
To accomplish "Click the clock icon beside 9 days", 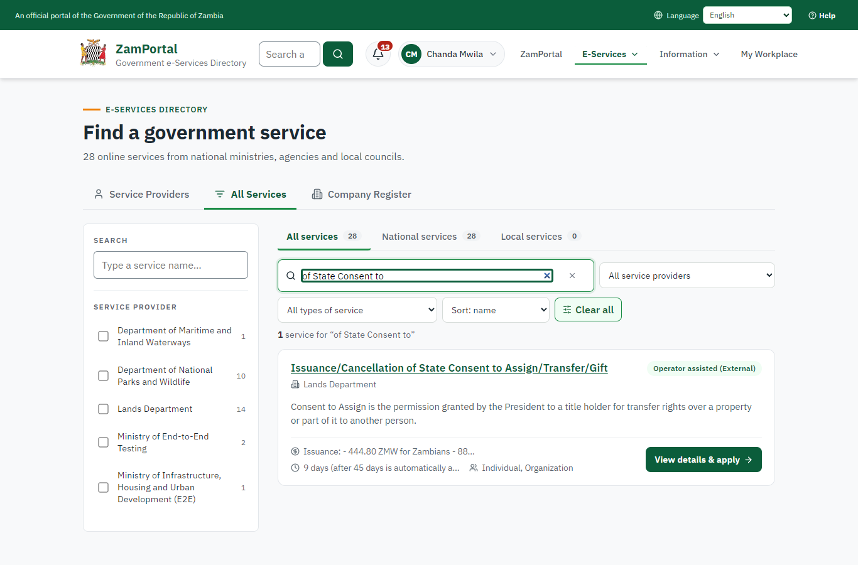I will tap(295, 468).
